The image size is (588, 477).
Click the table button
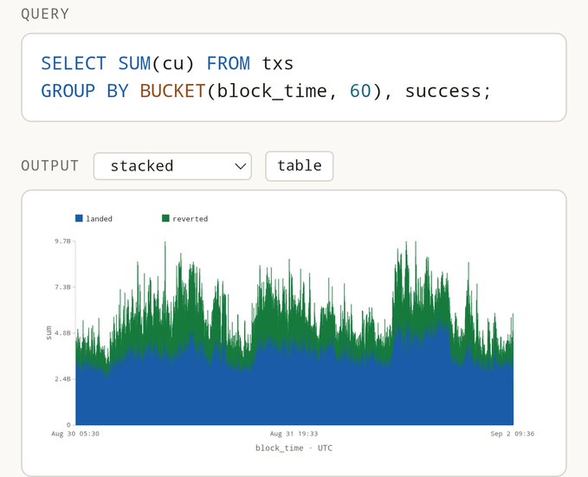pyautogui.click(x=300, y=166)
